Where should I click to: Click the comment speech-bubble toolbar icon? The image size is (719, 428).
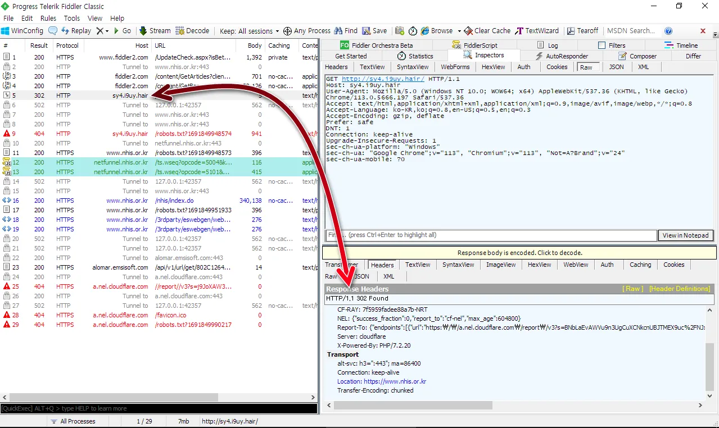coord(53,31)
